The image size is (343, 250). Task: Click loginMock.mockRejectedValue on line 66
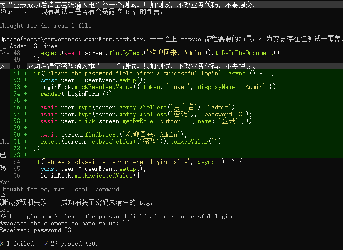[x=87, y=175]
